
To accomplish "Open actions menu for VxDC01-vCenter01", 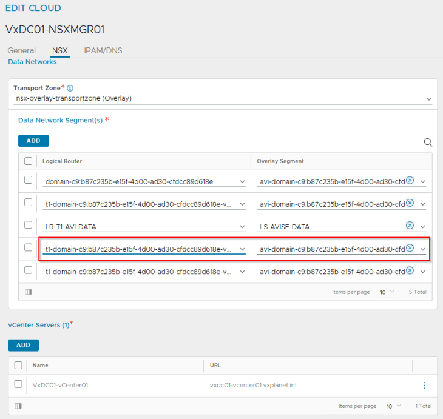I will tap(425, 385).
